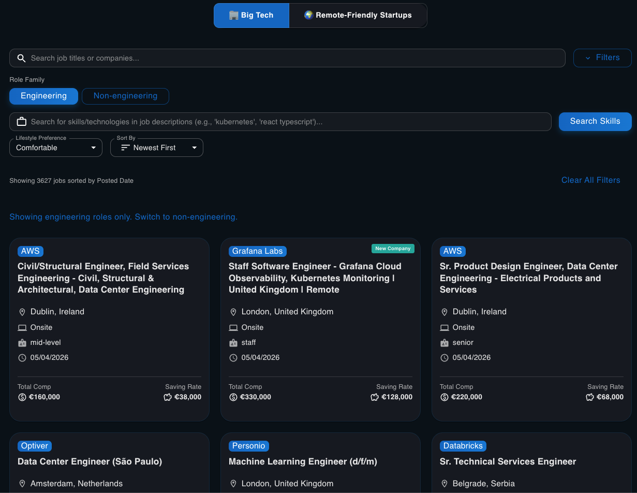Viewport: 637px width, 493px height.
Task: Click the dollar icon next to €330,000
Action: pos(233,397)
